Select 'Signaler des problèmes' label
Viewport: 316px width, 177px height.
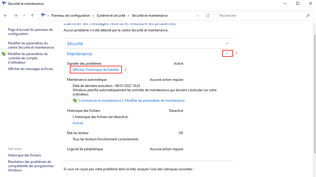[84, 64]
